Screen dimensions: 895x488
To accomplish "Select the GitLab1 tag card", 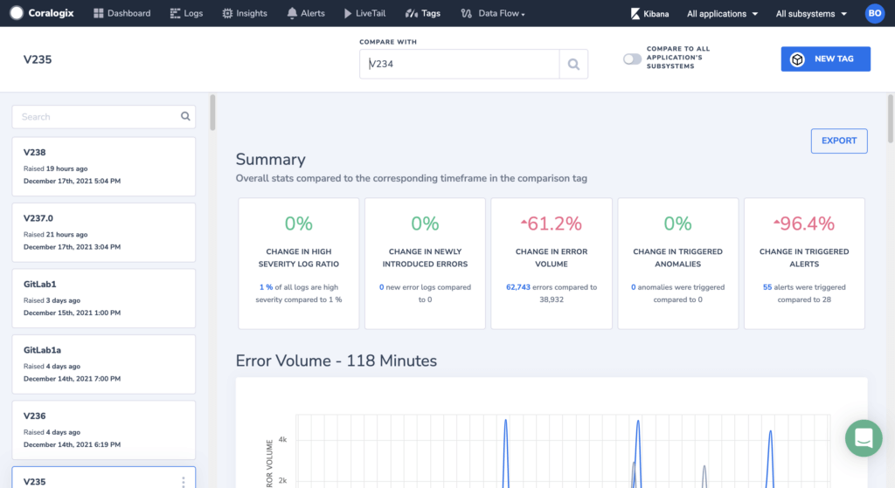I will 103,299.
